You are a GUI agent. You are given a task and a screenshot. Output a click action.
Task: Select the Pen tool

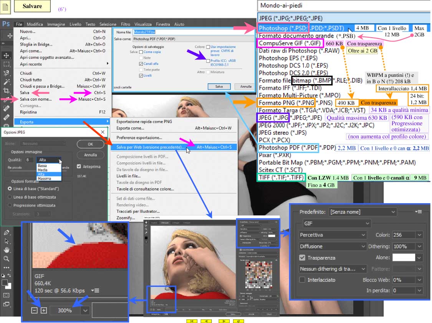[x=7, y=233]
